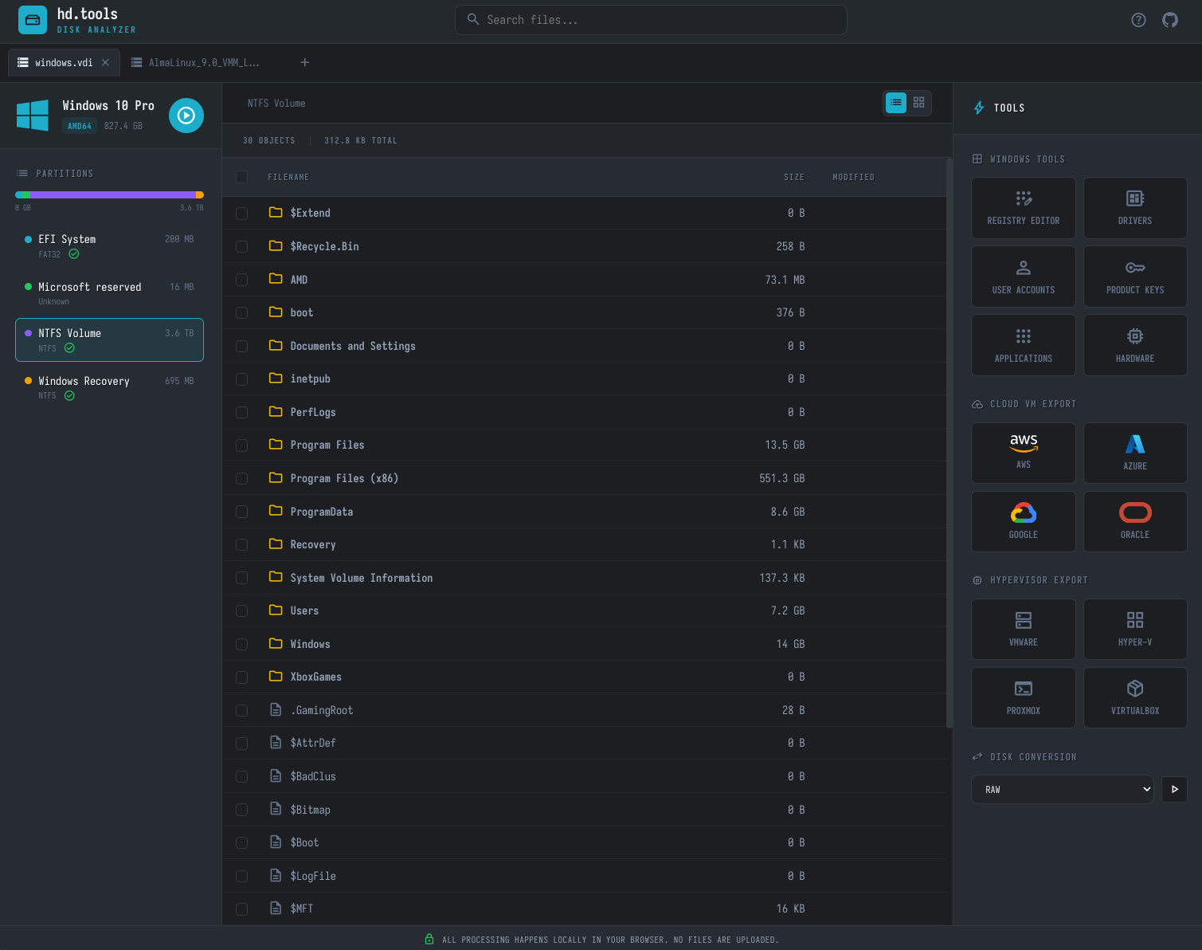Image resolution: width=1202 pixels, height=950 pixels.
Task: Open the Product Keys tool
Action: click(1135, 276)
